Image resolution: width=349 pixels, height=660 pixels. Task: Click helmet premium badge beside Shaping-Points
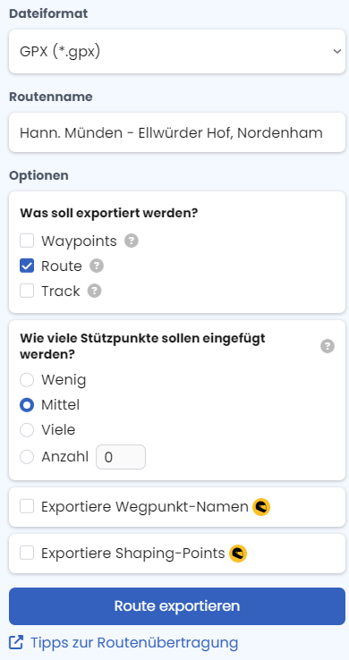tap(238, 554)
